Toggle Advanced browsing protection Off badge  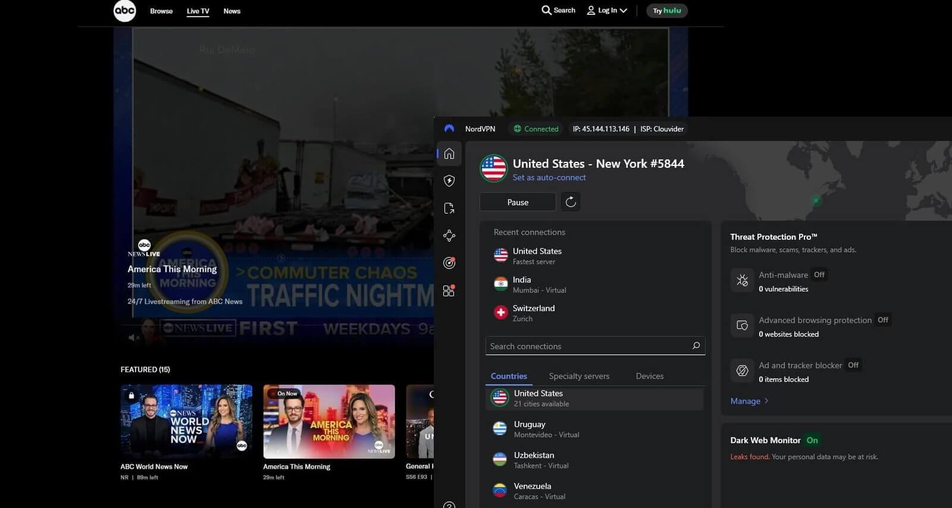tap(883, 320)
